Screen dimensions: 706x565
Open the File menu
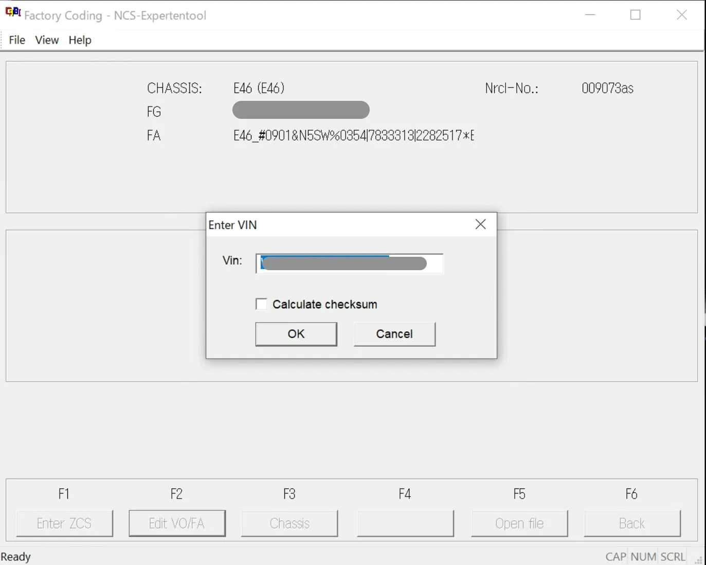pos(17,40)
